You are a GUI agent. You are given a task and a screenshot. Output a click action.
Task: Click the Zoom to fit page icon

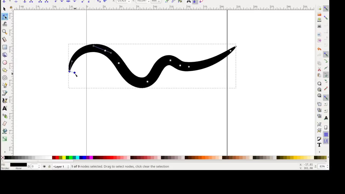coord(319,95)
